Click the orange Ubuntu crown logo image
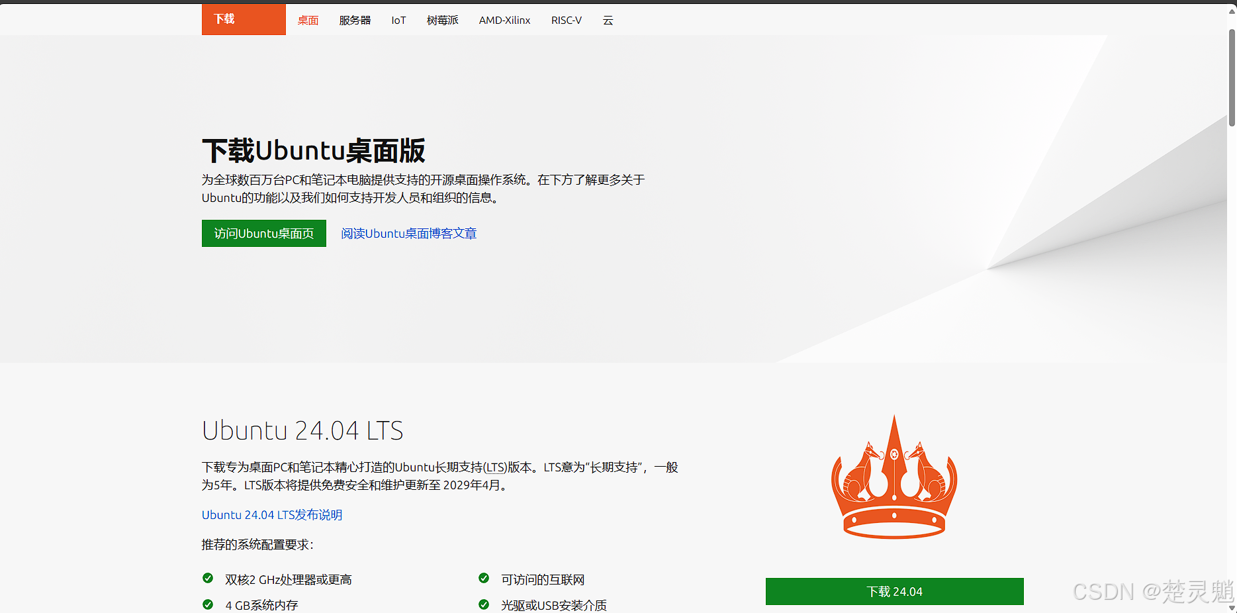 894,477
